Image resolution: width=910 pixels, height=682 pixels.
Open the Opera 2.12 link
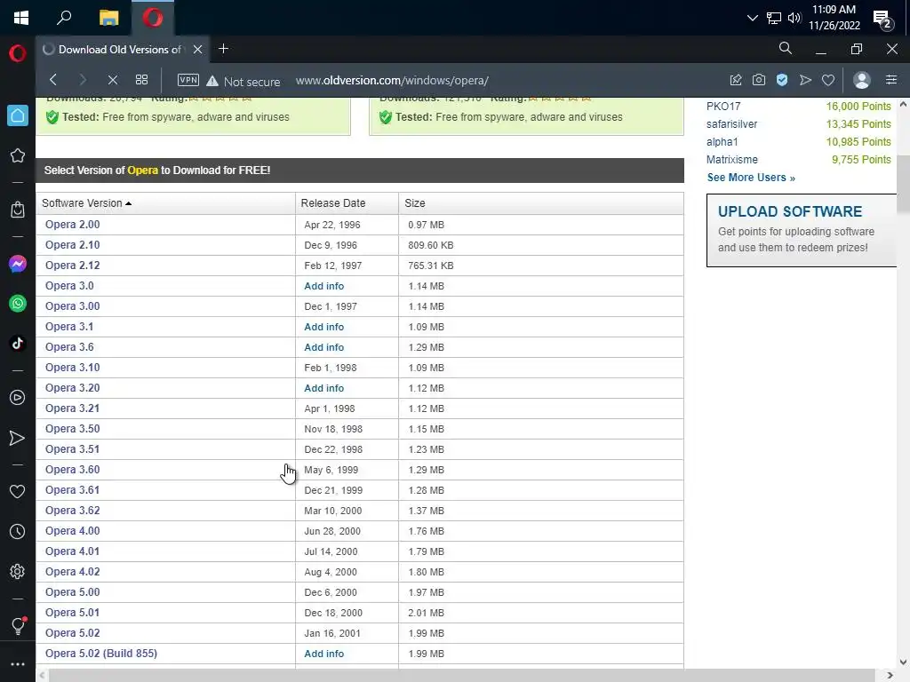73,265
